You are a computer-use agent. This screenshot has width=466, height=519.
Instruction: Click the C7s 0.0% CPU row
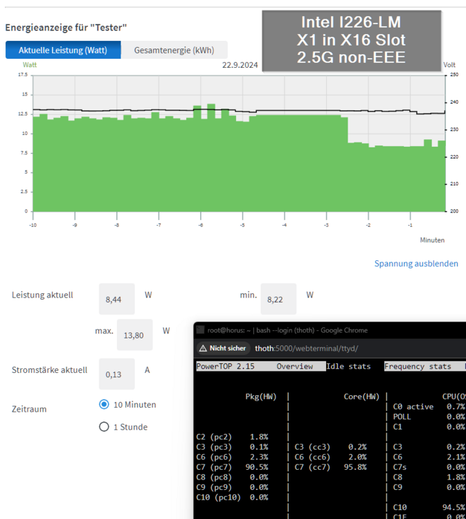pyautogui.click(x=429, y=467)
